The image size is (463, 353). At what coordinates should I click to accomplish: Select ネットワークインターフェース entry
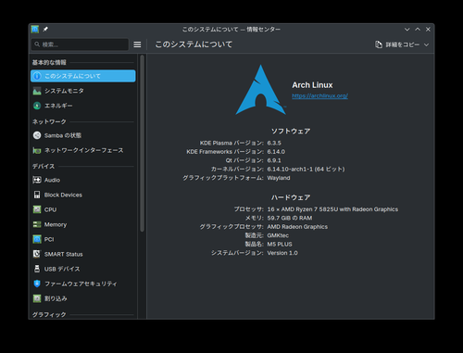click(83, 150)
